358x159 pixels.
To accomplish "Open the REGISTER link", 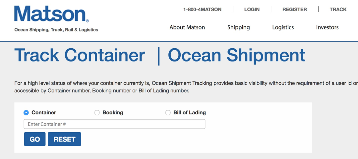I will point(295,10).
